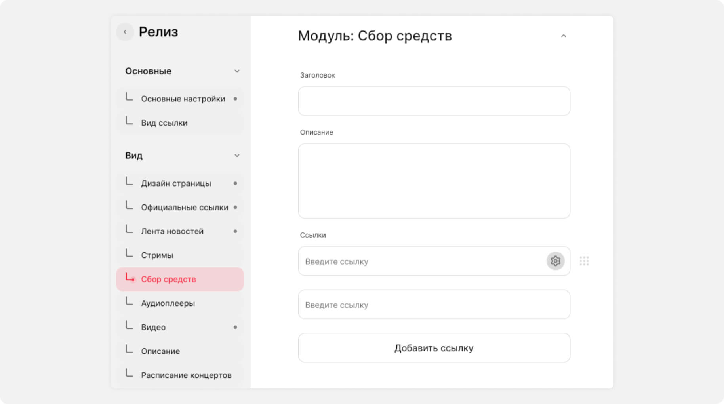Click the Добавить ссылку button

[434, 348]
